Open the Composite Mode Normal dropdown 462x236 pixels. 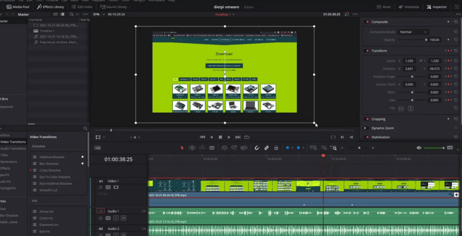(413, 32)
